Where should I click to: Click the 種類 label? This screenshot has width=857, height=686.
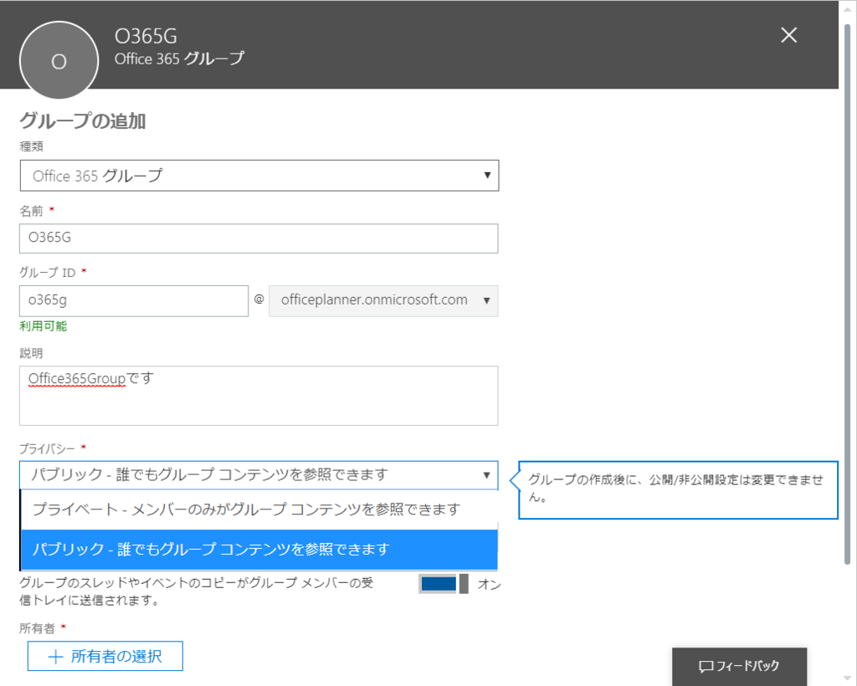pos(31,146)
